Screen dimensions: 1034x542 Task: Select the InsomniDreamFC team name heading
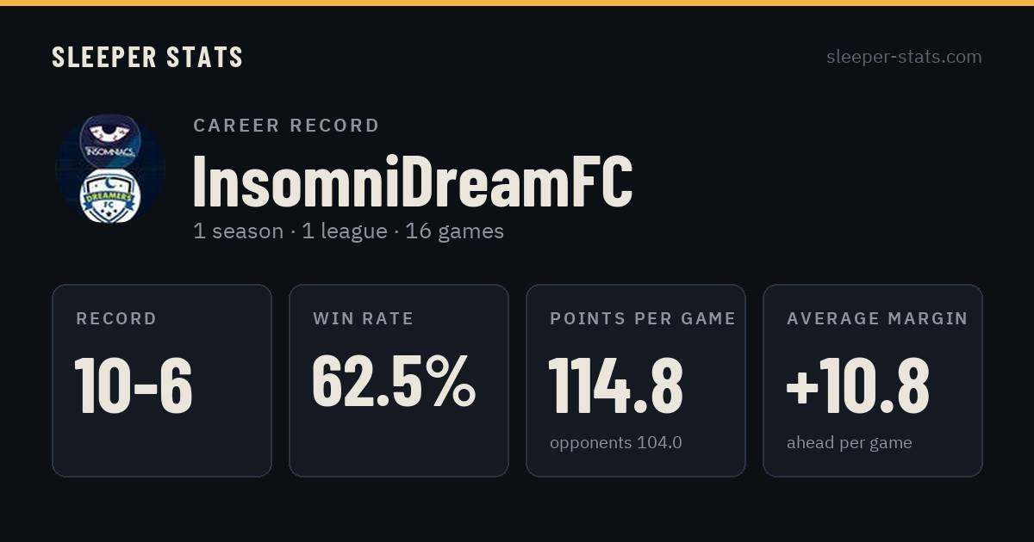413,181
